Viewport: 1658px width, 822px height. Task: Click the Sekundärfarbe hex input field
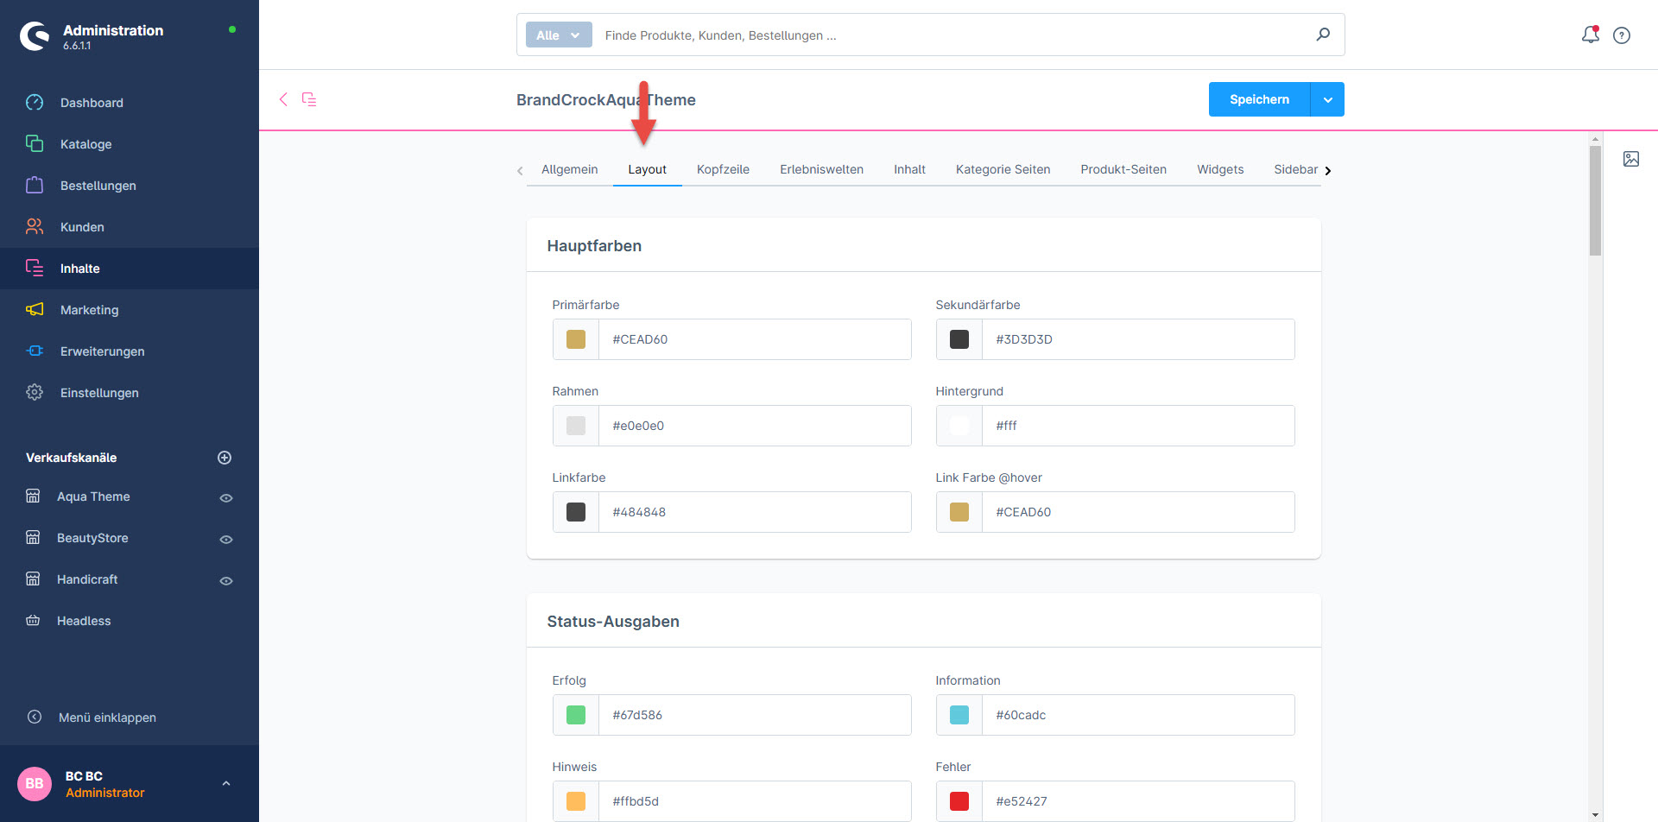[1138, 339]
